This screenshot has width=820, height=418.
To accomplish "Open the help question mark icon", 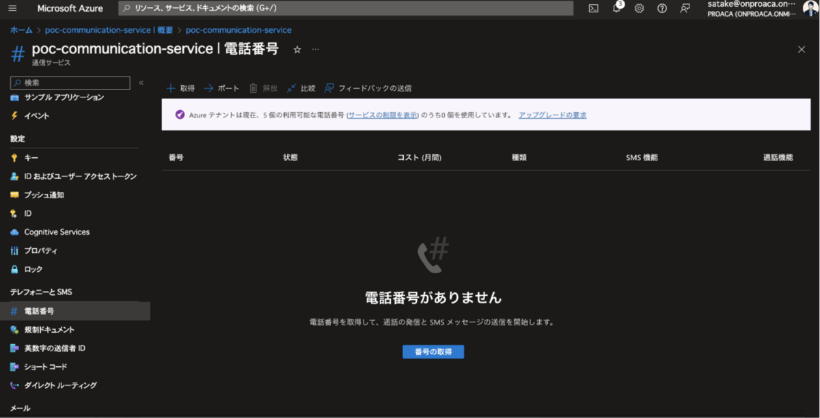I will point(661,8).
